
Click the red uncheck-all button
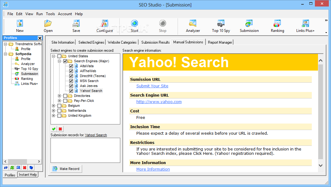(x=60, y=129)
